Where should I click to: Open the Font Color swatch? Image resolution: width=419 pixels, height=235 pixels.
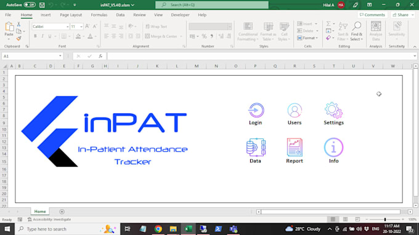click(x=90, y=36)
